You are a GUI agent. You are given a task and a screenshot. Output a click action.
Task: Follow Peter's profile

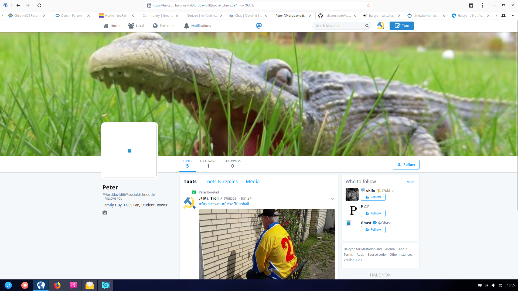pos(406,165)
